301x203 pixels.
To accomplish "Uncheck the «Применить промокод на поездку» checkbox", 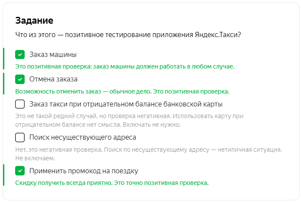I will (x=20, y=171).
